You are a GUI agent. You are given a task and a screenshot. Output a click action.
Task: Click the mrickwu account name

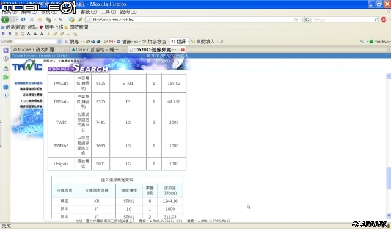pyautogui.click(x=382, y=42)
